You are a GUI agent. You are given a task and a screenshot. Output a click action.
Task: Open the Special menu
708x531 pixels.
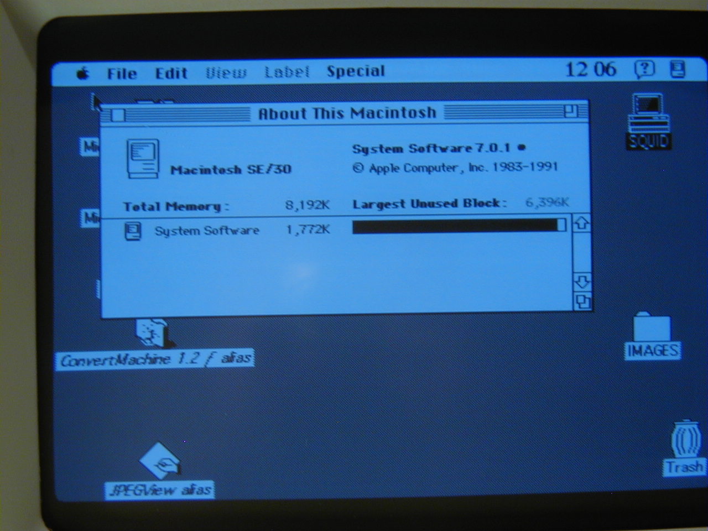pyautogui.click(x=356, y=71)
